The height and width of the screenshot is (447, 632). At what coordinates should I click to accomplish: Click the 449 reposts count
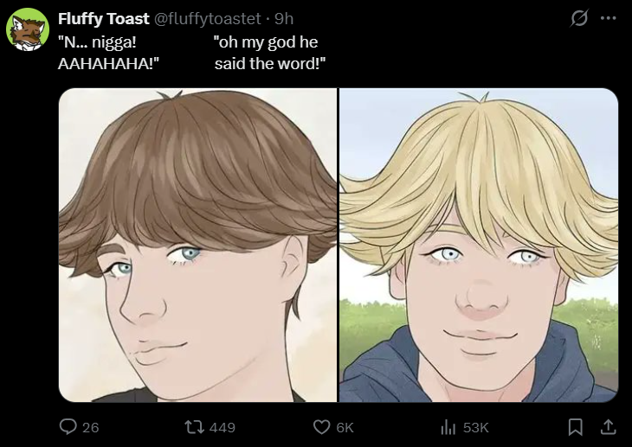point(222,427)
